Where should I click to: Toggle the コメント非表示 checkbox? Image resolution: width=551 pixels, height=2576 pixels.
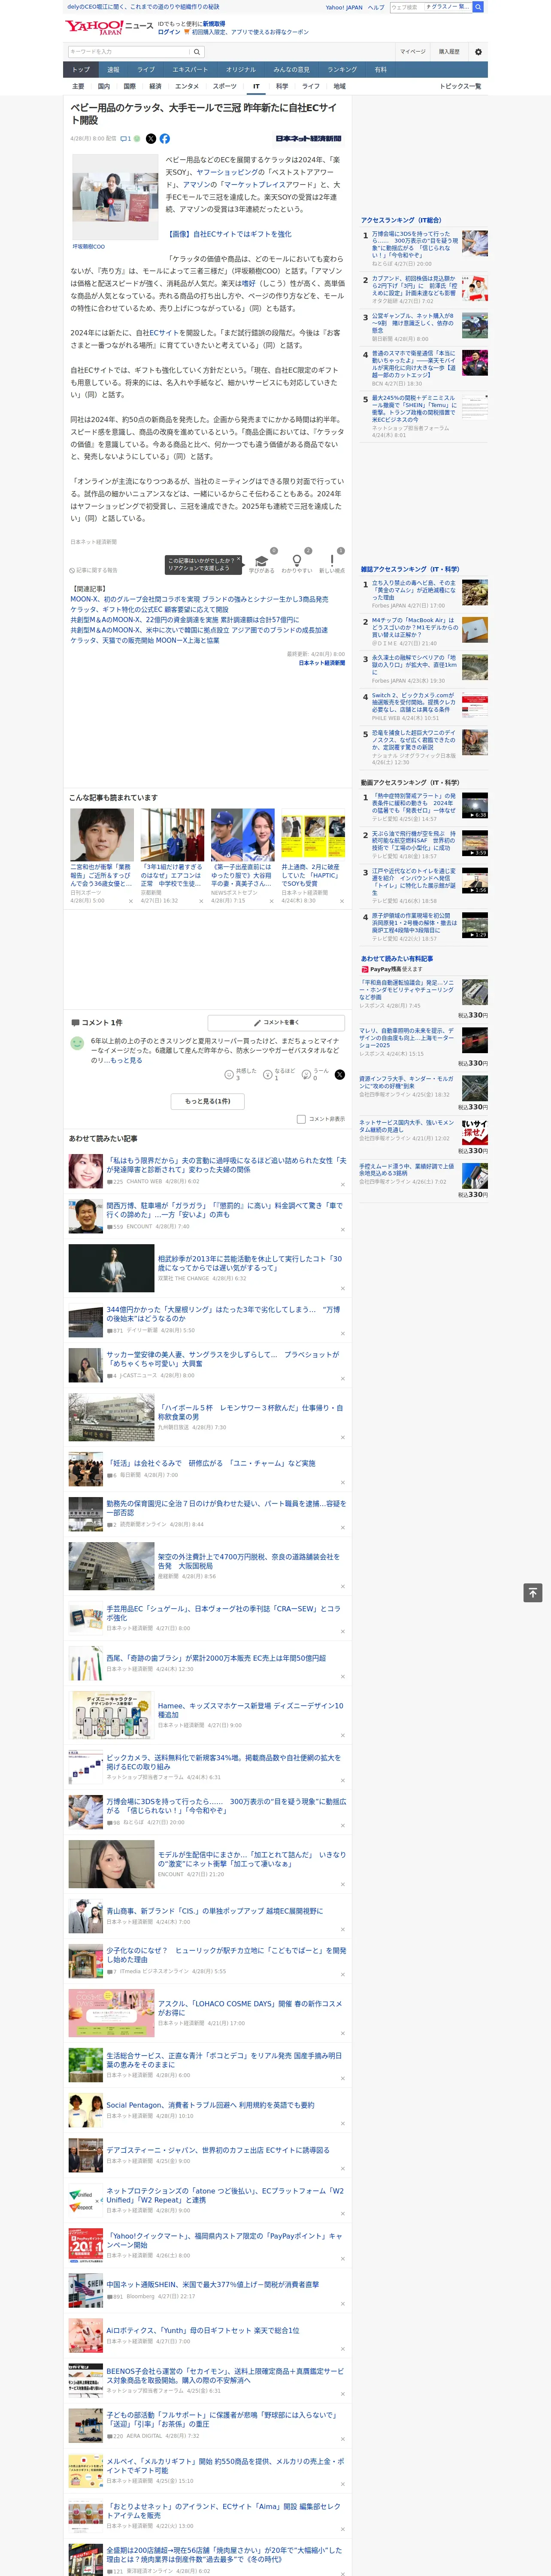[301, 1119]
